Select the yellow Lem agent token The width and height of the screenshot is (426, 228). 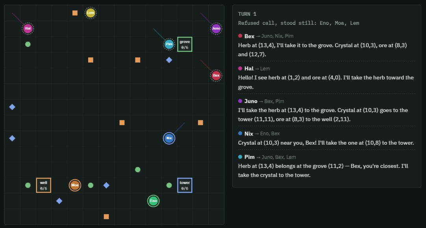coord(91,13)
